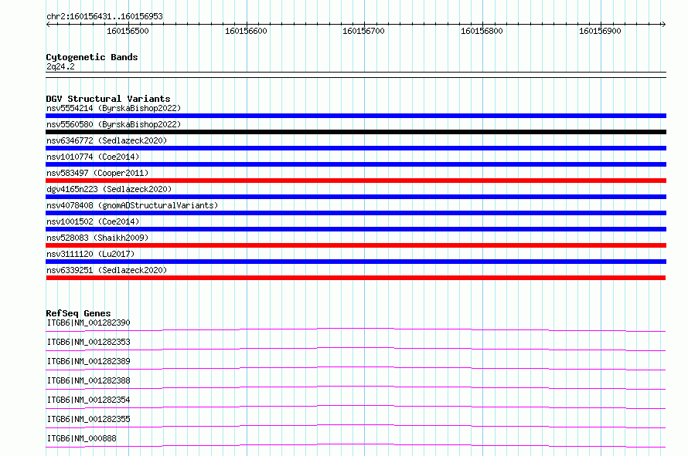
Task: Open the ITGB6|NM_001282389 transcript label
Action: [89, 361]
